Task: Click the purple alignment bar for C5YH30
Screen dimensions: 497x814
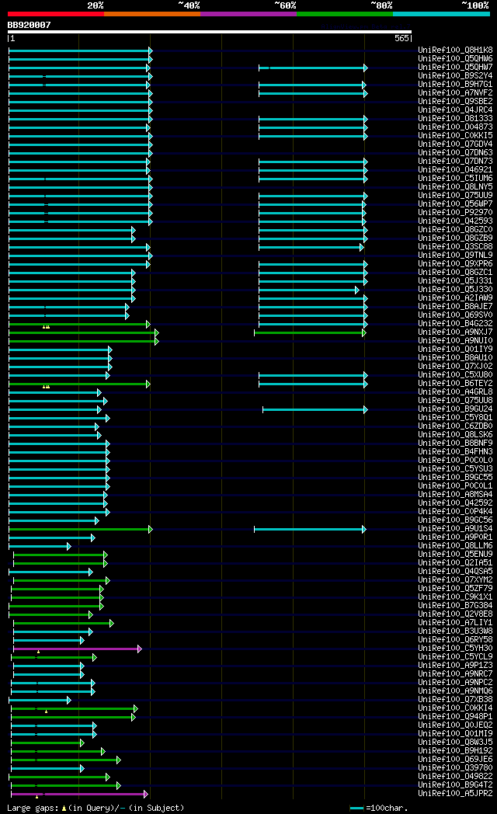Action: (x=78, y=649)
